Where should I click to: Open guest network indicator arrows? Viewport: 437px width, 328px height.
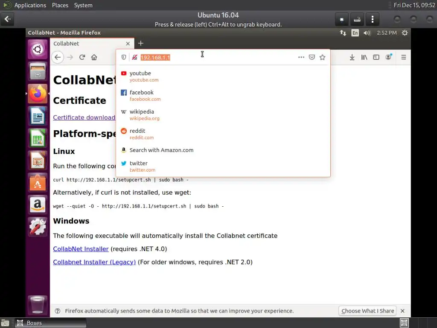(x=343, y=33)
